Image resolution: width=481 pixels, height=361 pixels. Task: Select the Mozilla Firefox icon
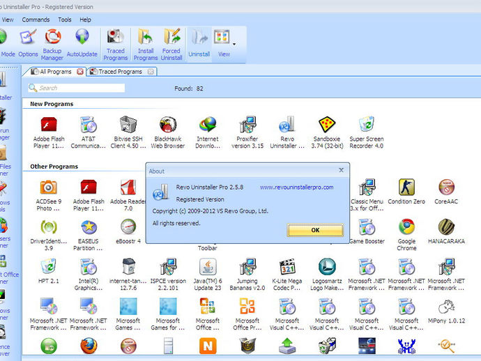coord(89,346)
